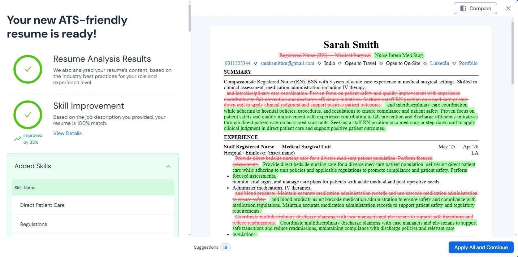Click the green checkmark beside Skill Improvement

[28, 115]
